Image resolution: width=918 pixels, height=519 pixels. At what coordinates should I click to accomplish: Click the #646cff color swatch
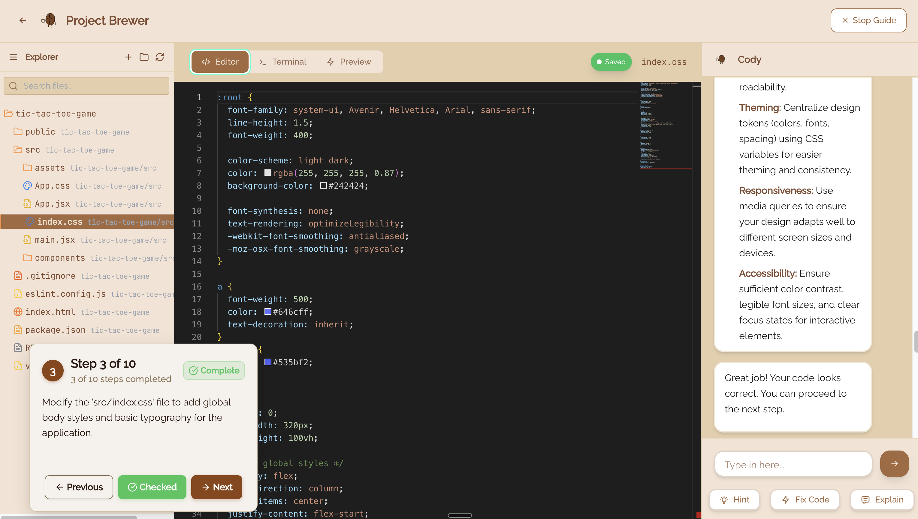(x=268, y=311)
